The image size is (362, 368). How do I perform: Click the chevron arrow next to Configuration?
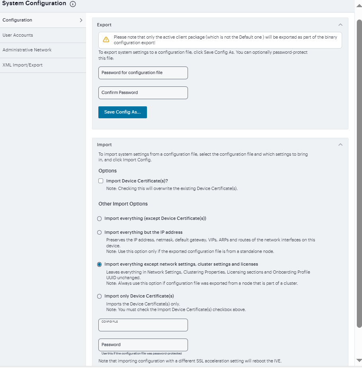[x=81, y=20]
